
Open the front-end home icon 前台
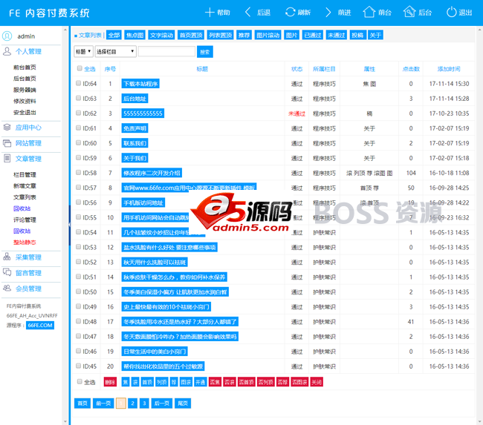[369, 13]
